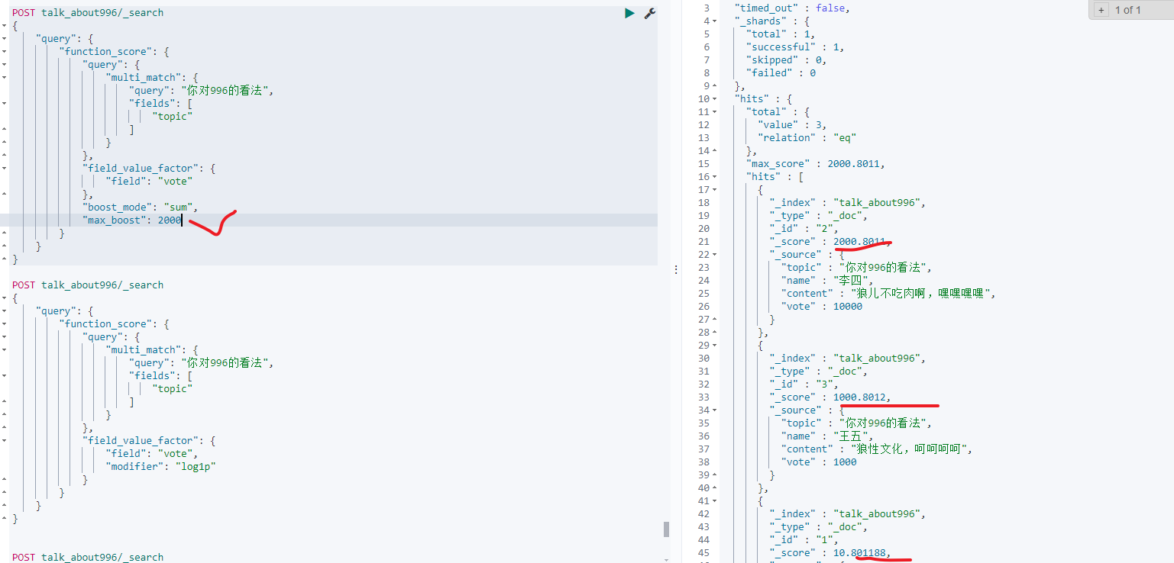Click "relation" : "eq" on line 13
This screenshot has width=1174, height=563.
(x=807, y=138)
